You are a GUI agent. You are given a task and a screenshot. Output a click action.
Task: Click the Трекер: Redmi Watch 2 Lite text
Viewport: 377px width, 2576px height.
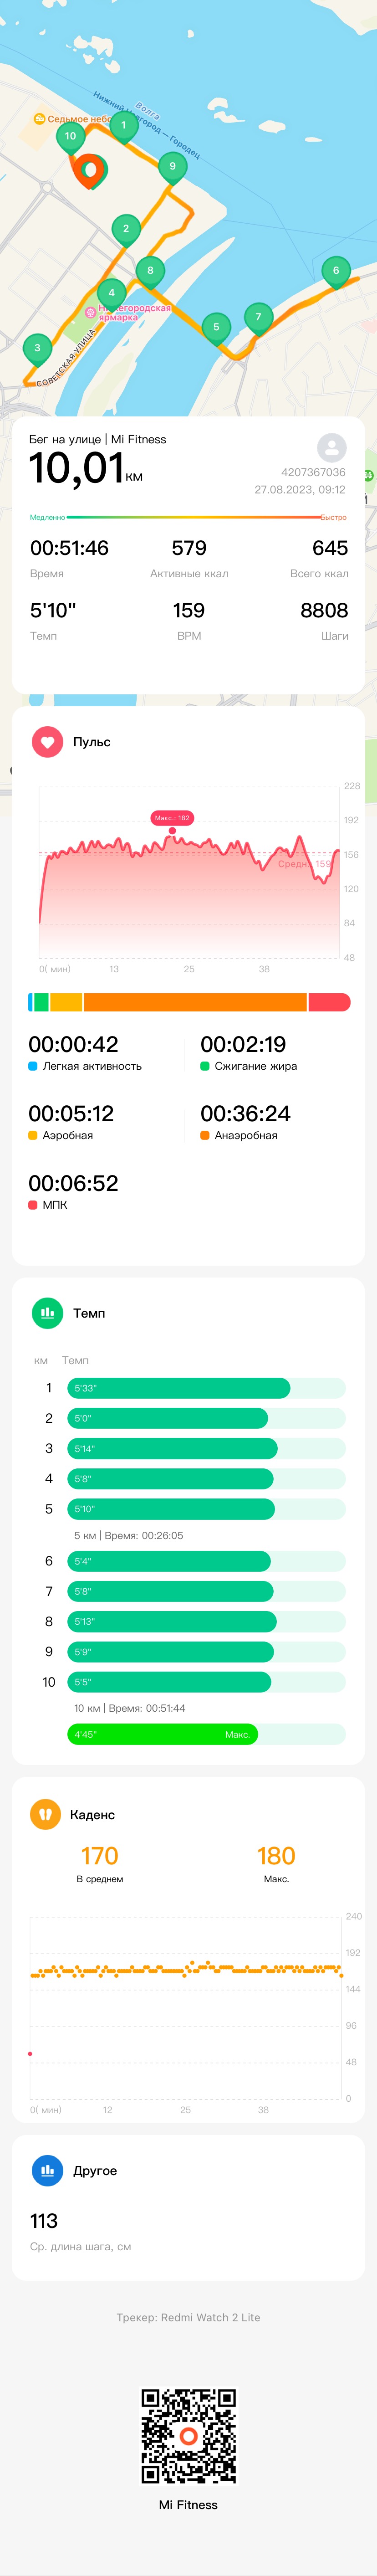(x=188, y=2317)
